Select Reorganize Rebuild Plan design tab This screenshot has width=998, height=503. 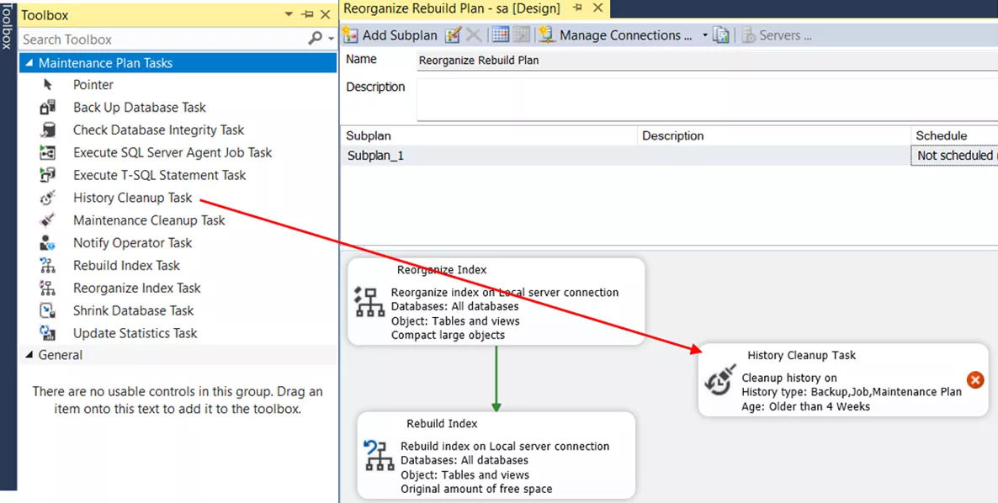point(452,8)
